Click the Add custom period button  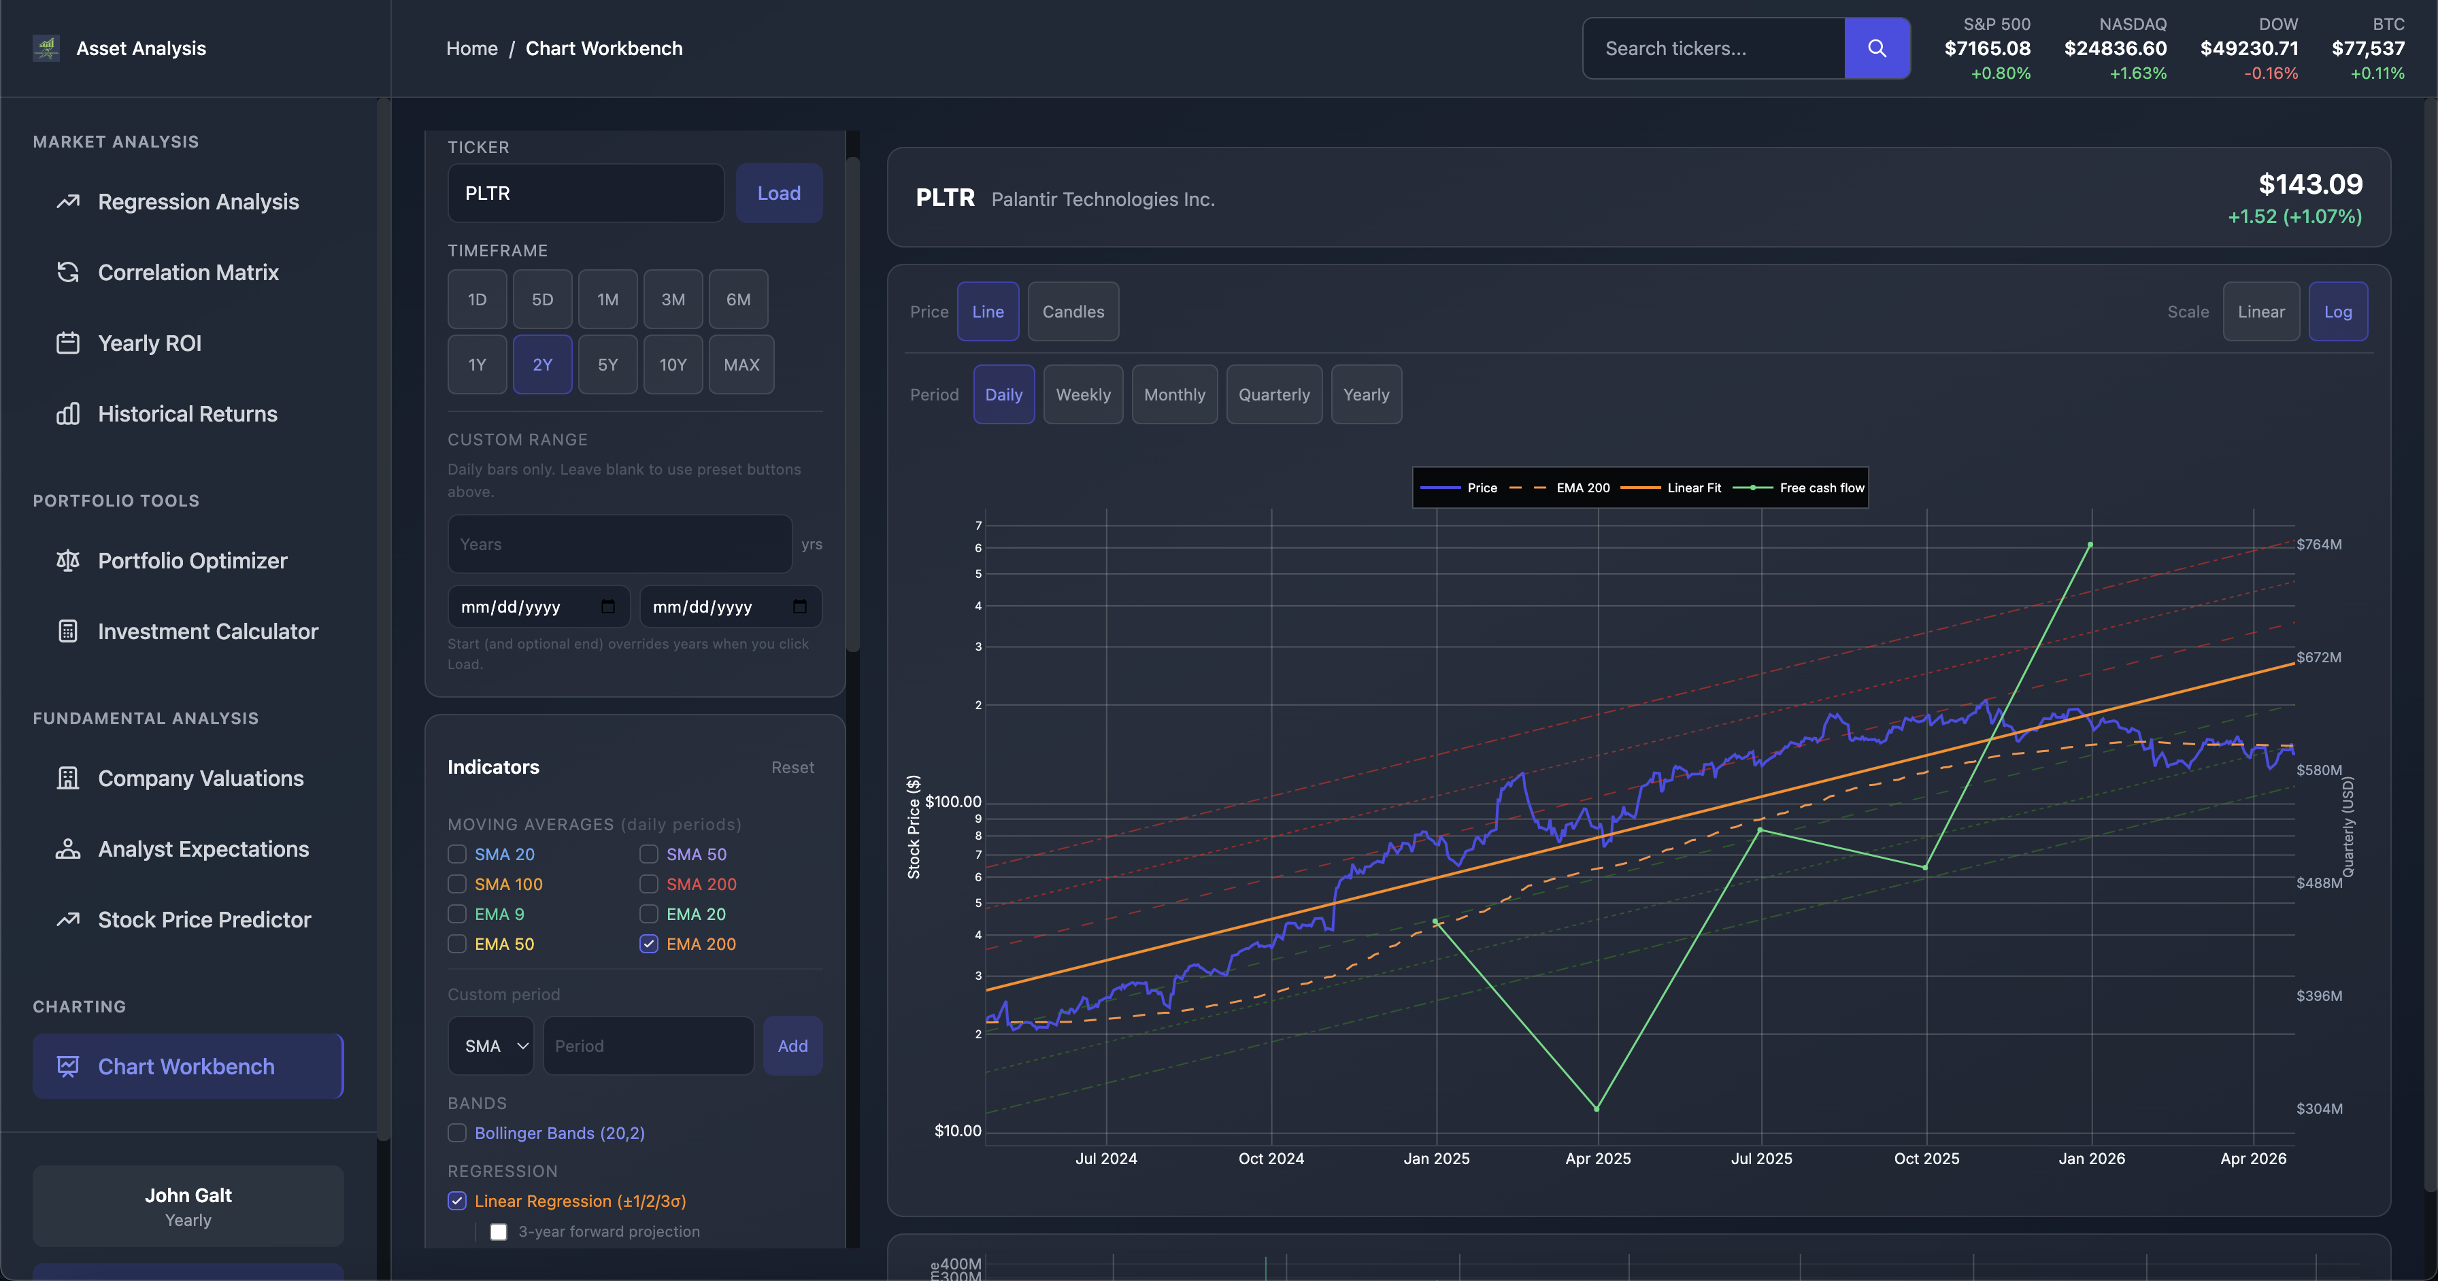point(792,1046)
